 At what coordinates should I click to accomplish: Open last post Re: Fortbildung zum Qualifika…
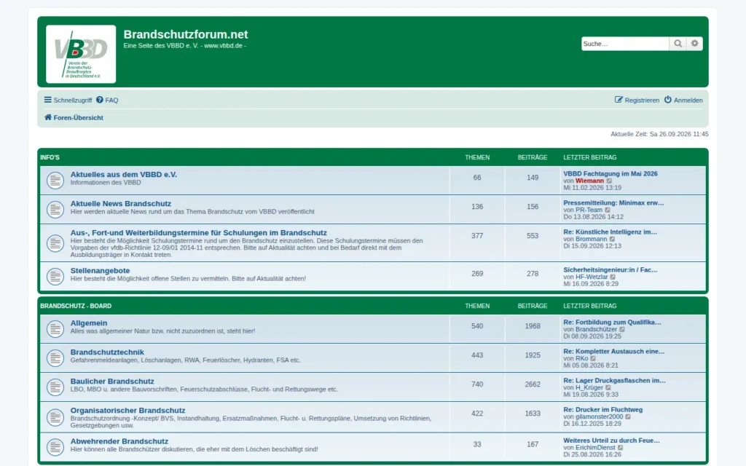coord(612,323)
